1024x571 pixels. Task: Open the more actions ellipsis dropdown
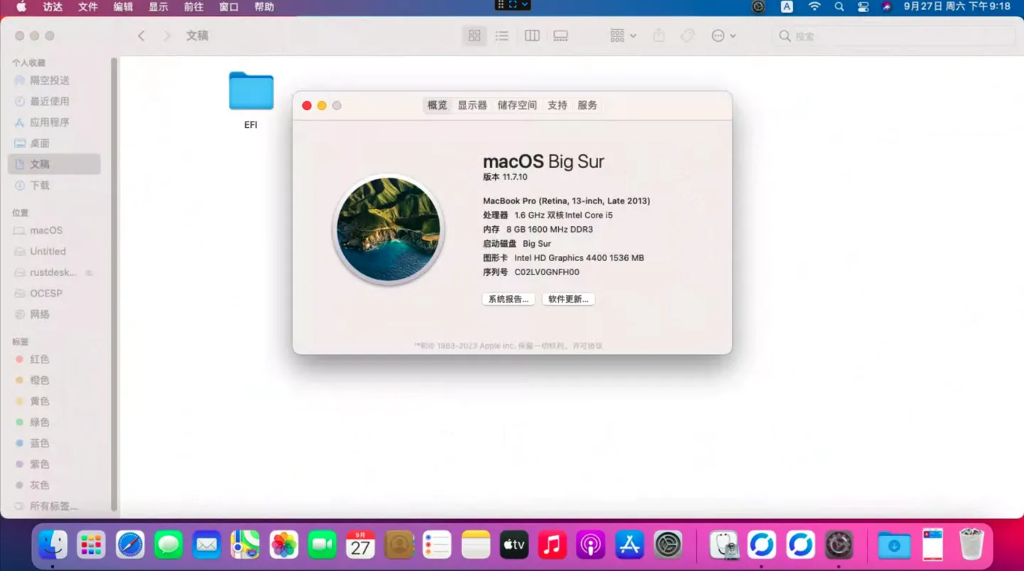(x=723, y=36)
